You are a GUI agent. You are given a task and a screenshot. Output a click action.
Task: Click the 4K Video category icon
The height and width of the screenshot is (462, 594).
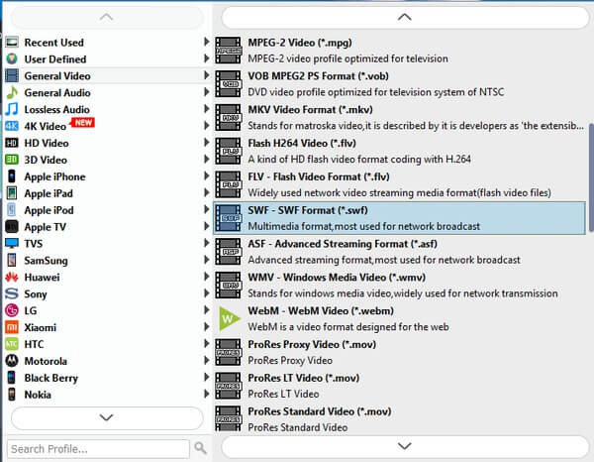tap(12, 126)
